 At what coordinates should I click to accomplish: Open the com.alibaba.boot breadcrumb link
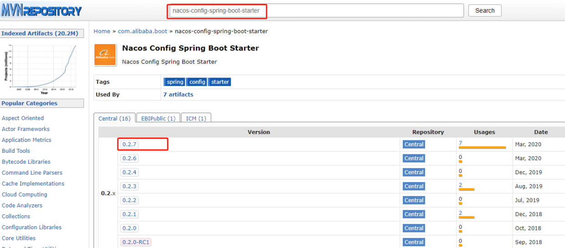[143, 31]
